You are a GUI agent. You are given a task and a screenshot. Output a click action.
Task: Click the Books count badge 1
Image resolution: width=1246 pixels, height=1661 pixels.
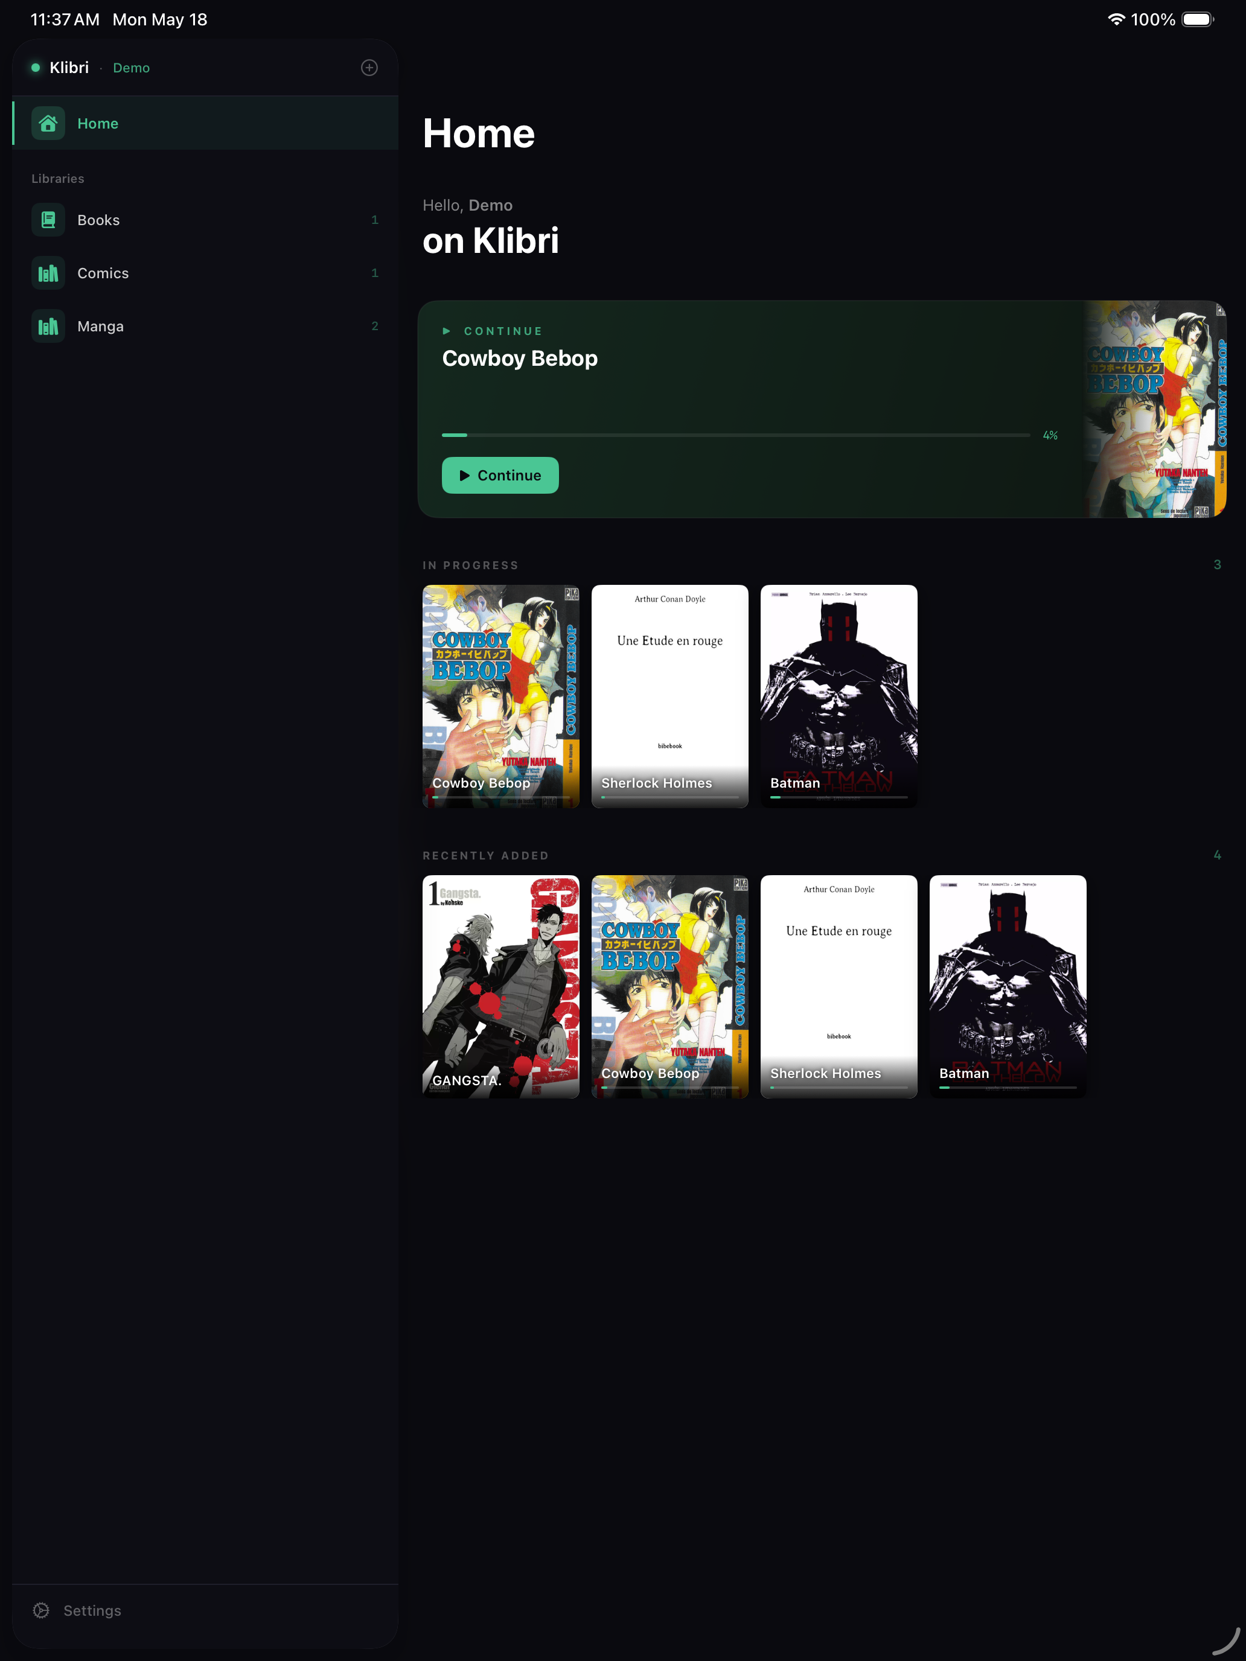(375, 220)
